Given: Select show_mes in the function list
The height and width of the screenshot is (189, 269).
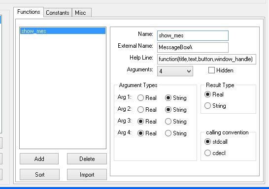Looking at the screenshot, I should [x=63, y=31].
